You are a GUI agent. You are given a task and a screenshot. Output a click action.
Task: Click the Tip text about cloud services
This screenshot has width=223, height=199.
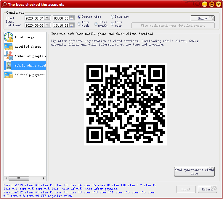pos(125,43)
